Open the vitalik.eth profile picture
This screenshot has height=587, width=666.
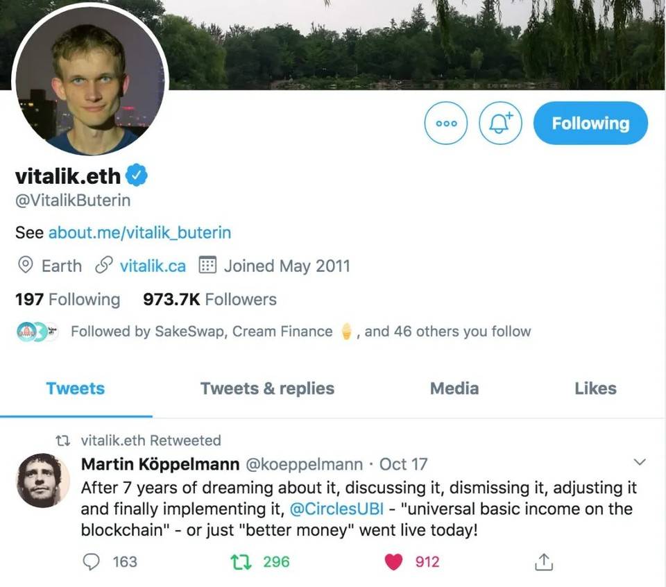pyautogui.click(x=89, y=81)
